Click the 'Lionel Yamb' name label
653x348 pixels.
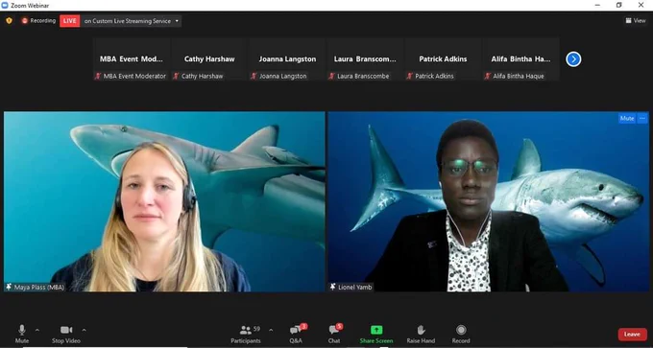pyautogui.click(x=354, y=288)
